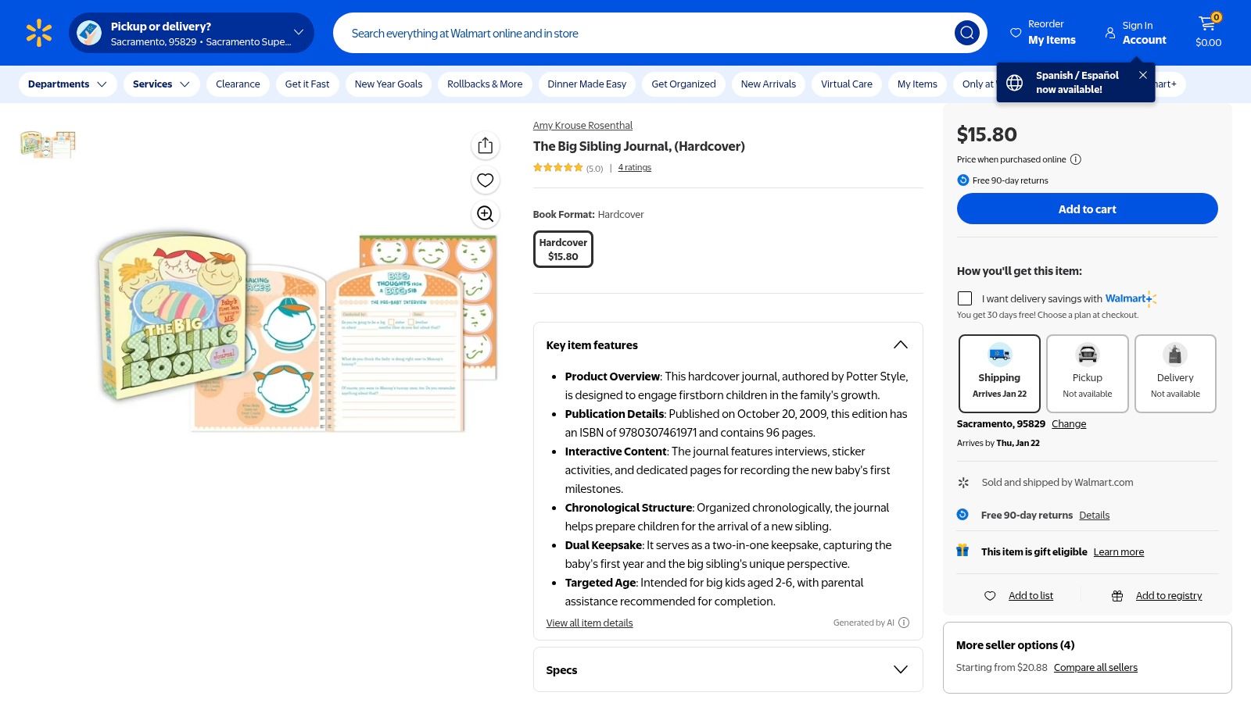The height and width of the screenshot is (703, 1251).
Task: Select the Hardcover $15.80 format
Action: click(563, 249)
